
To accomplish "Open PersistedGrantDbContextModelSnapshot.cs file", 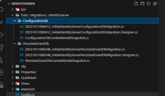I will 57,61.
